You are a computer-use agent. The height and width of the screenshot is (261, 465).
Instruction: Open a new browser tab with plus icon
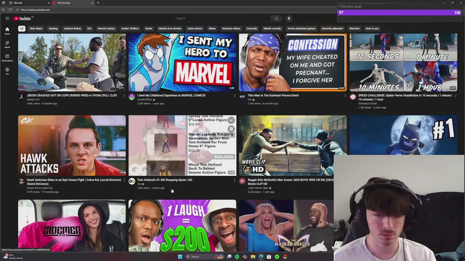click(98, 3)
